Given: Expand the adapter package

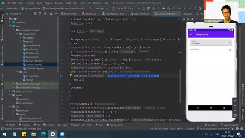Looking at the screenshot, I should coord(20,38).
